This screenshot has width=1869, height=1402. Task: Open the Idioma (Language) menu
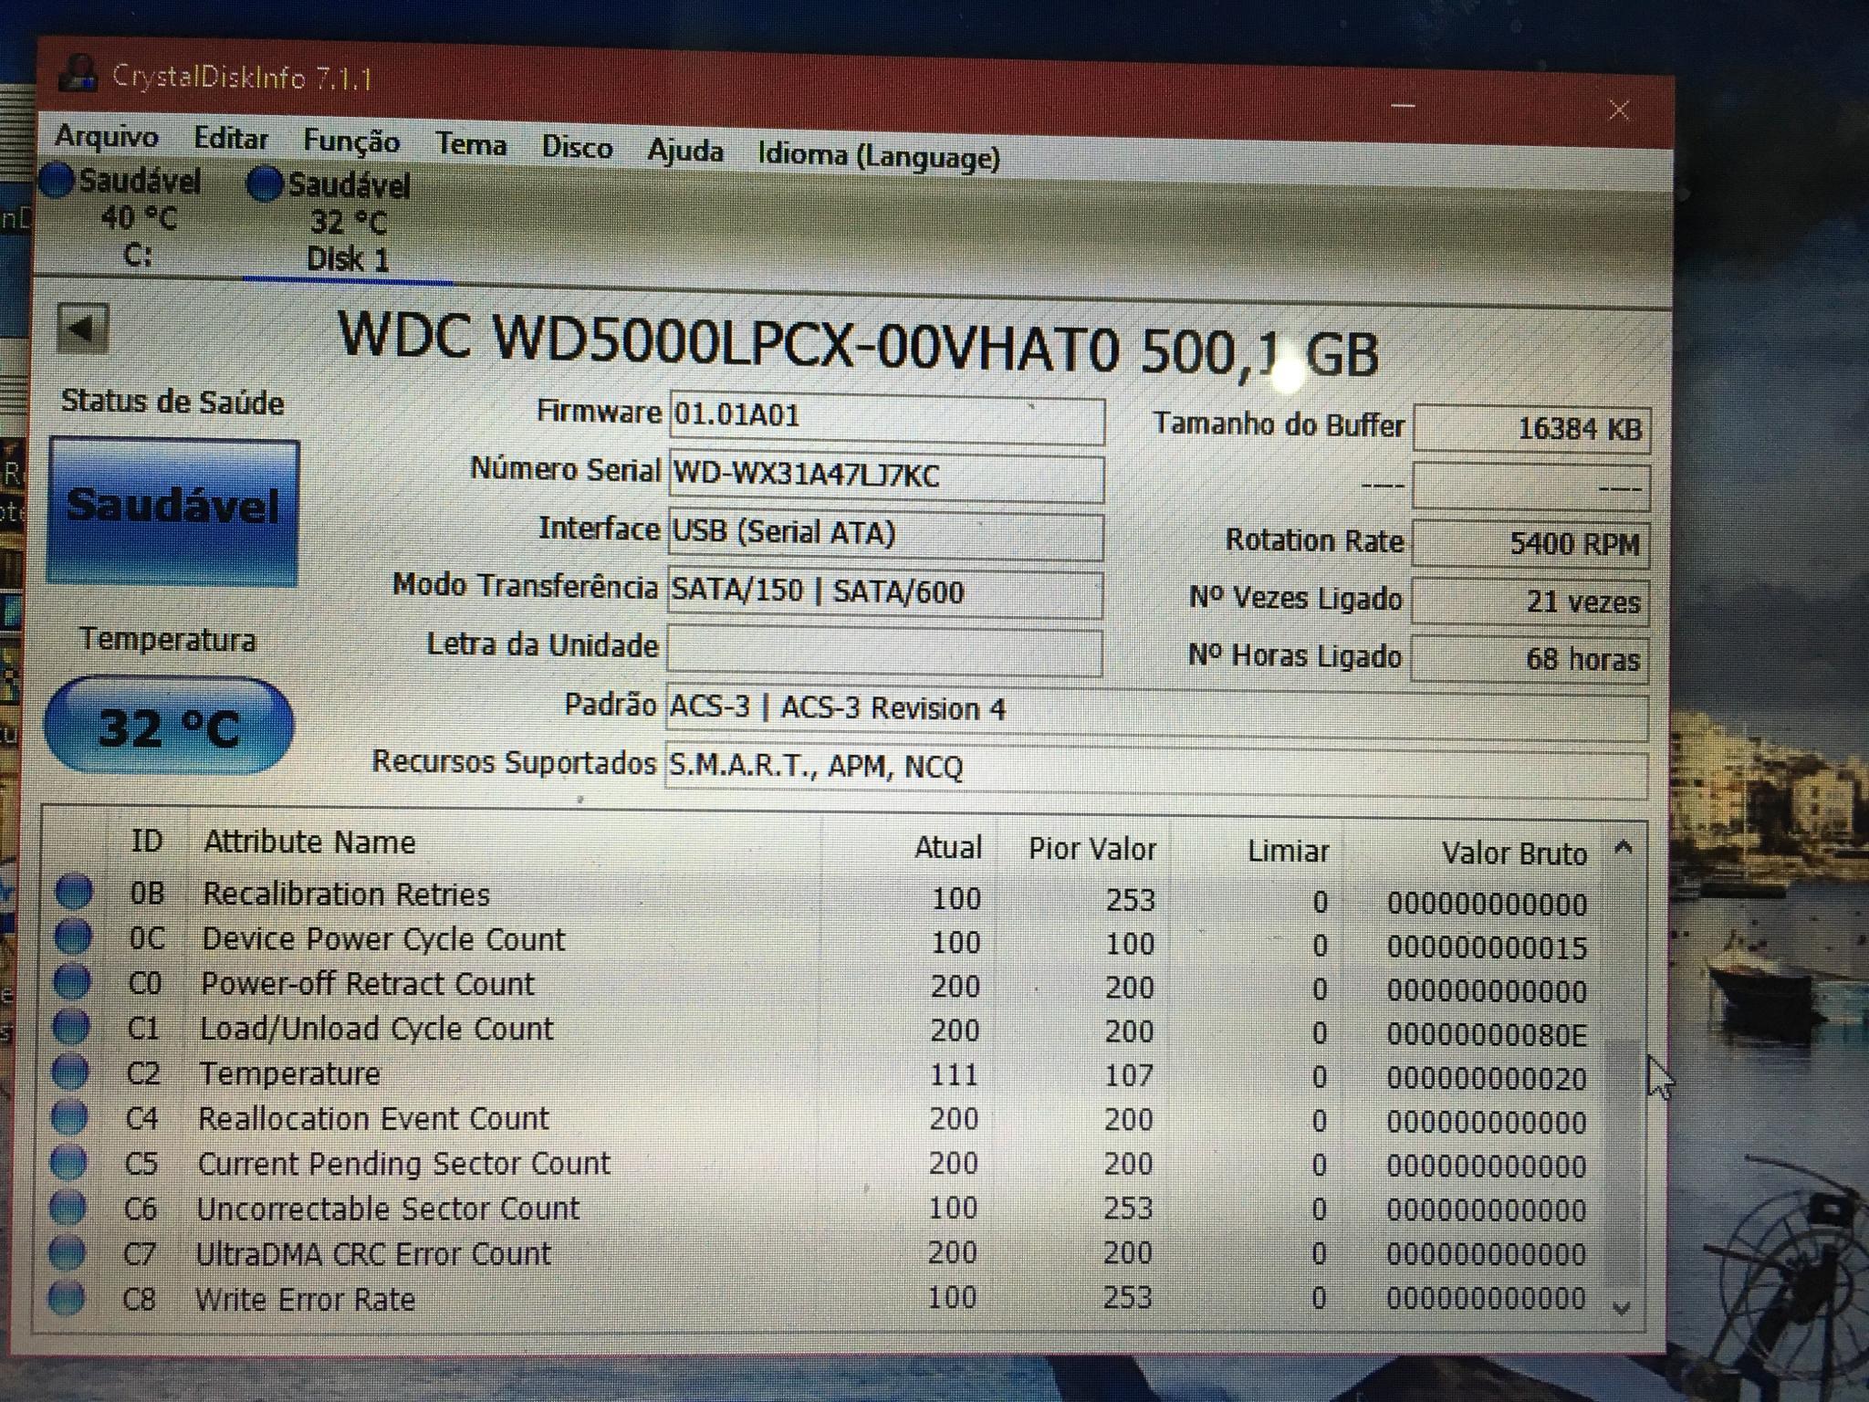pyautogui.click(x=879, y=157)
